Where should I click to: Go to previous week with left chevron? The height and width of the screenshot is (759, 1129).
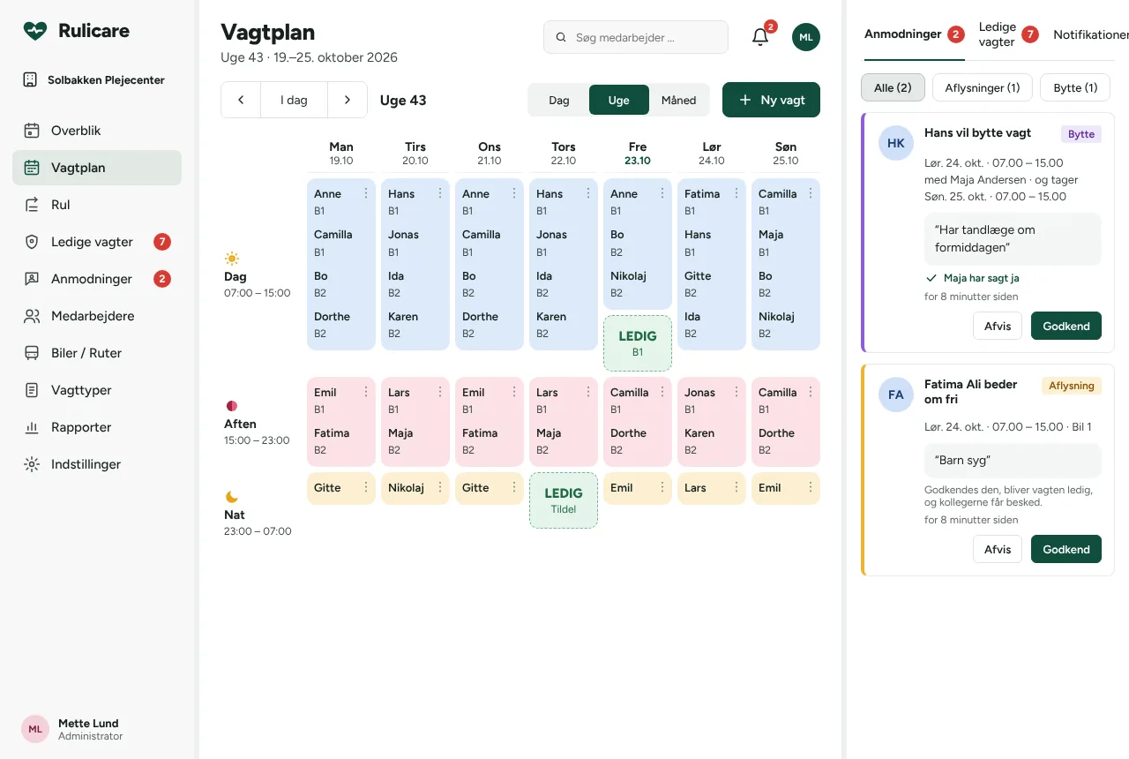tap(241, 100)
